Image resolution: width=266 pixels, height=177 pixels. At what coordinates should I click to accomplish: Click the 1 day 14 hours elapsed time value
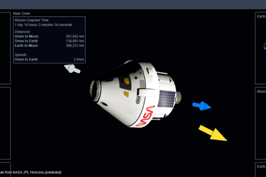pos(44,25)
